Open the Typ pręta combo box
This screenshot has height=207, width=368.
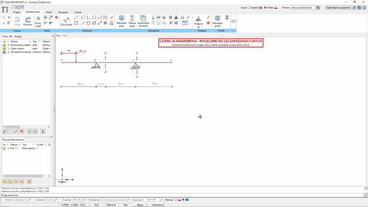[x=151, y=200]
